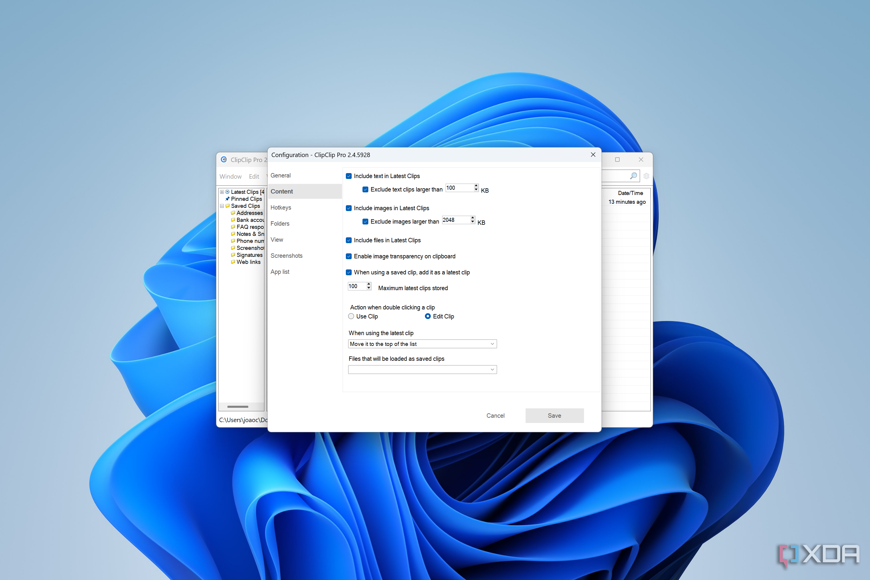Click the Save button

[554, 416]
